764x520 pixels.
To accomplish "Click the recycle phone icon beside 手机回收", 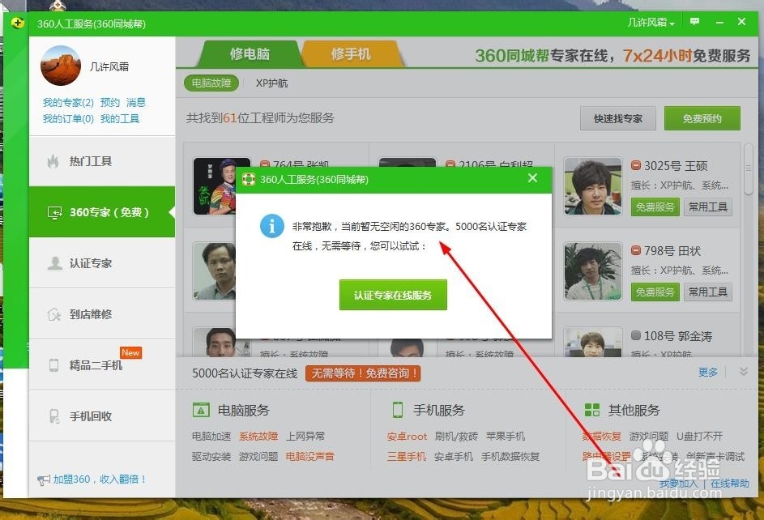I will point(54,416).
